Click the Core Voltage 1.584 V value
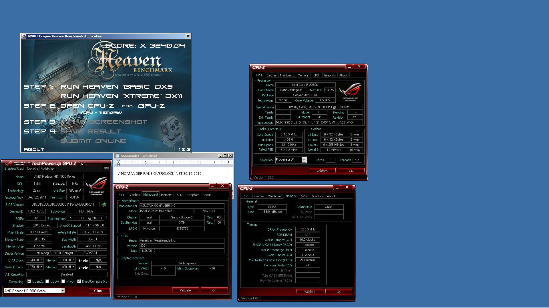The image size is (549, 308). 325,100
